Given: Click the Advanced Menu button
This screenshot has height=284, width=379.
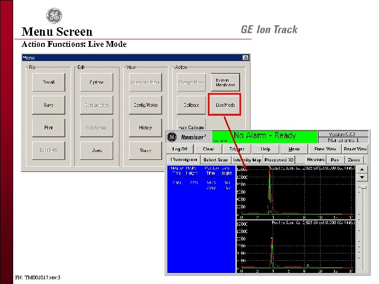Looking at the screenshot, I should pos(145,83).
